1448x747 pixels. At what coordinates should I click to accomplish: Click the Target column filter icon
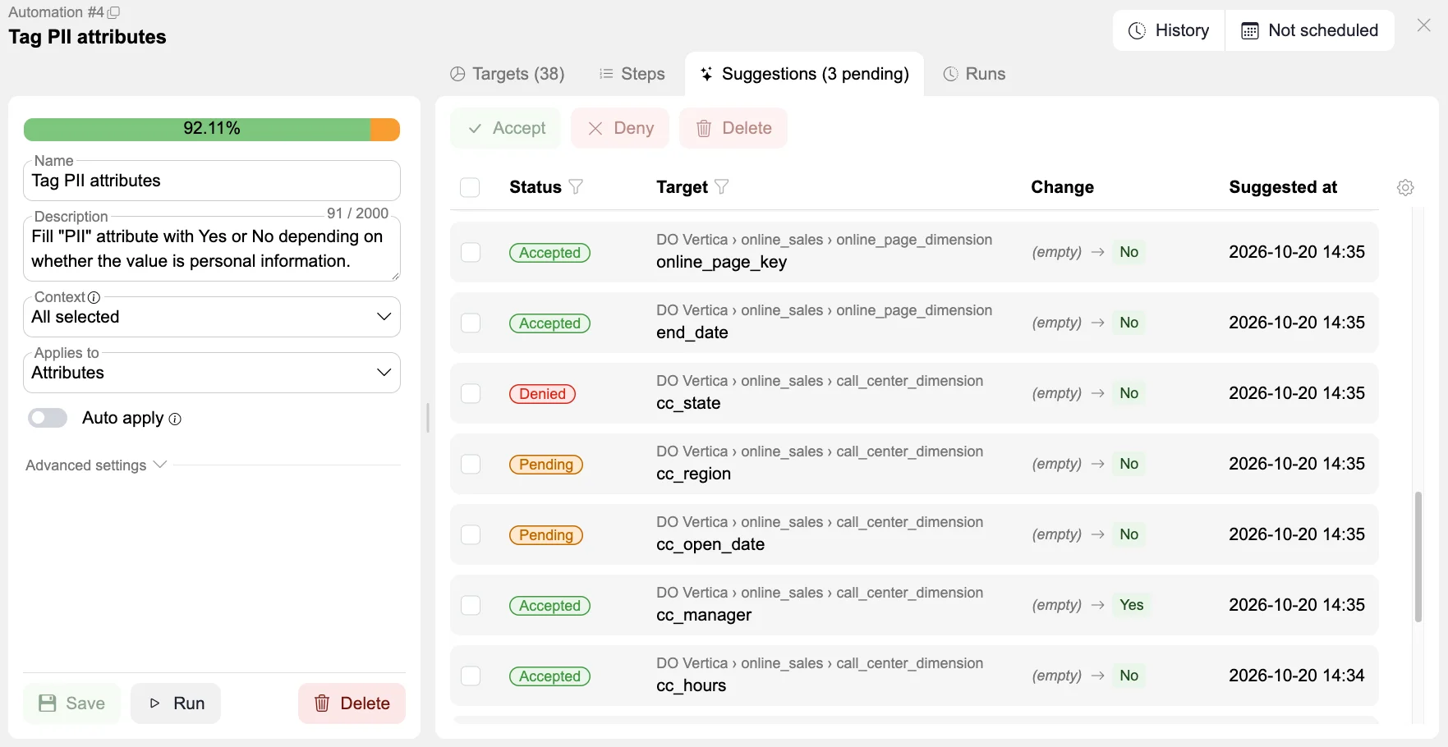click(x=721, y=187)
